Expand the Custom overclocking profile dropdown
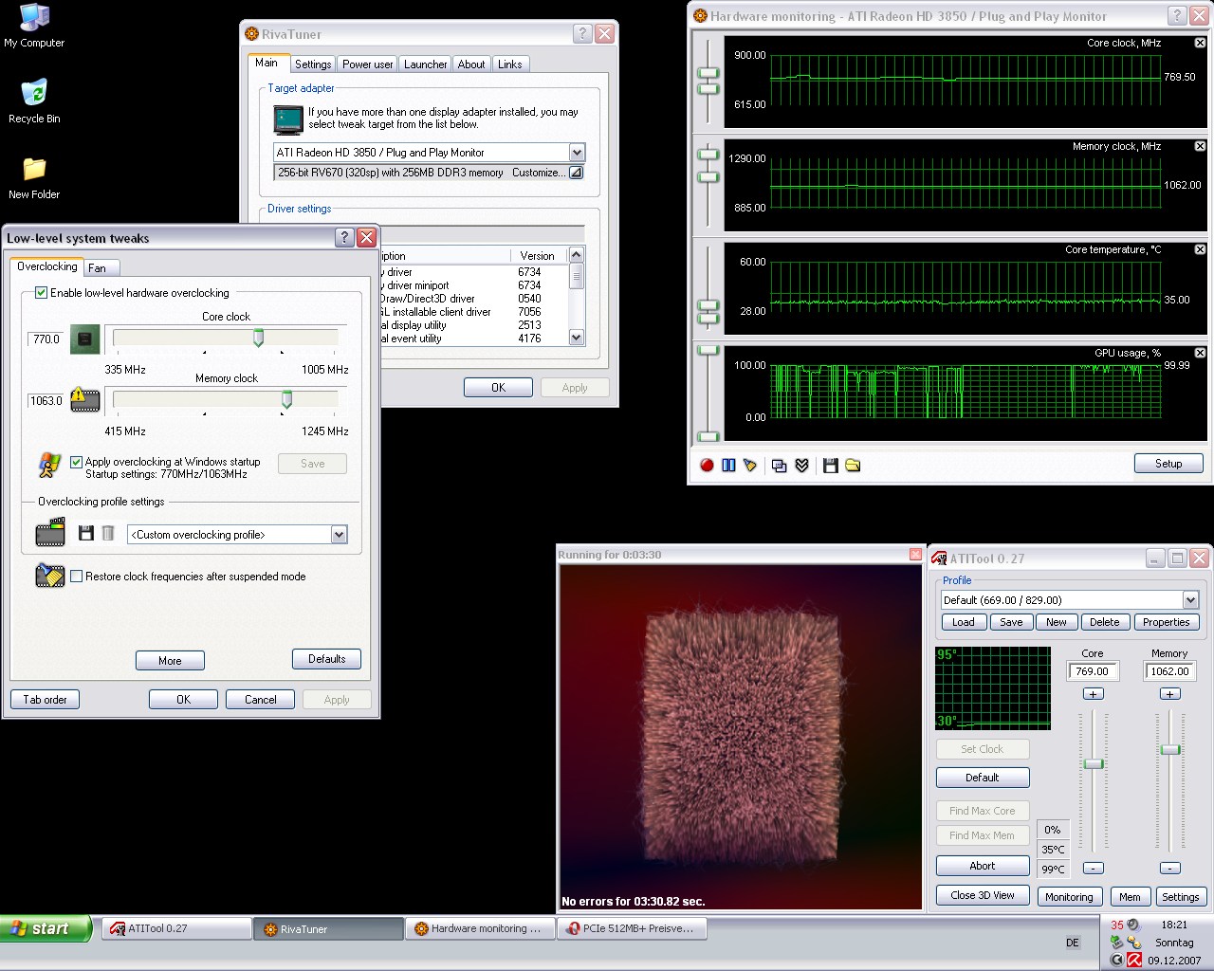This screenshot has width=1214, height=971. click(339, 535)
